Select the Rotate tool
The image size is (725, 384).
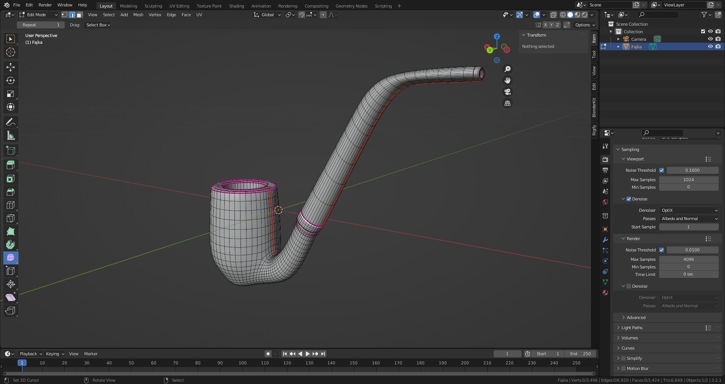tap(11, 80)
